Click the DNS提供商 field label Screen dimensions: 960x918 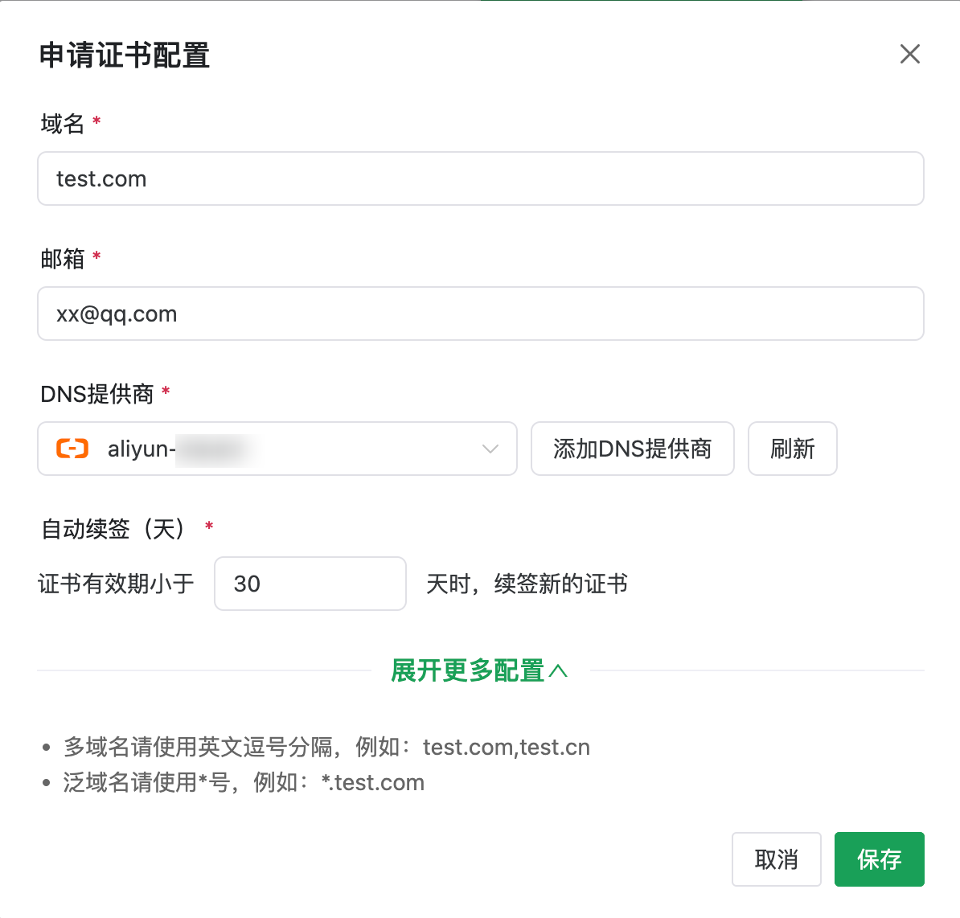tap(96, 394)
